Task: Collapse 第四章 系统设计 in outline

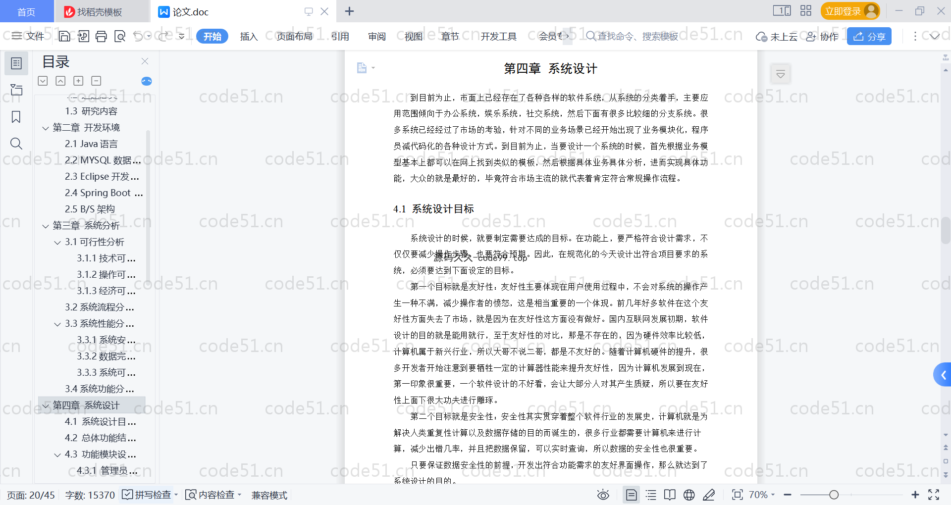Action: (46, 406)
